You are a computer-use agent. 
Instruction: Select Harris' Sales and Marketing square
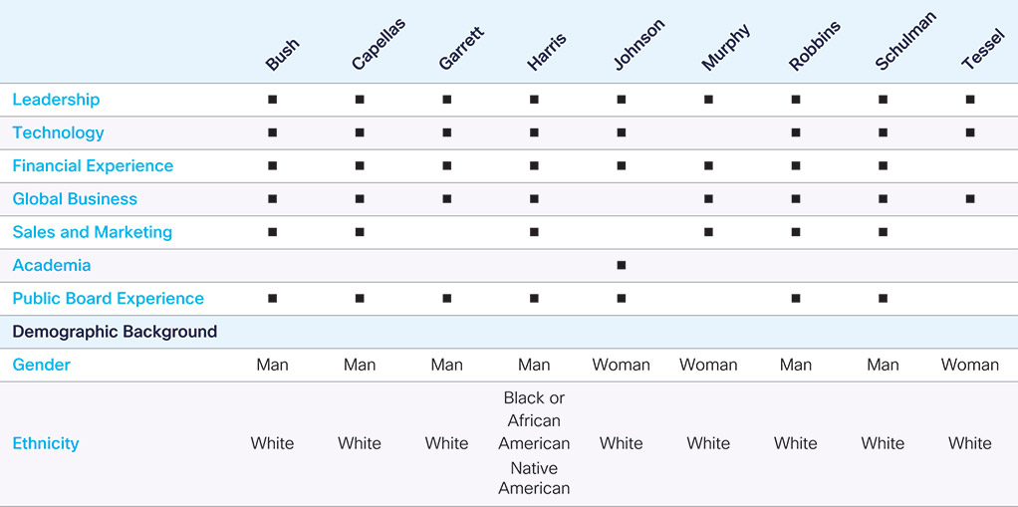(x=534, y=232)
